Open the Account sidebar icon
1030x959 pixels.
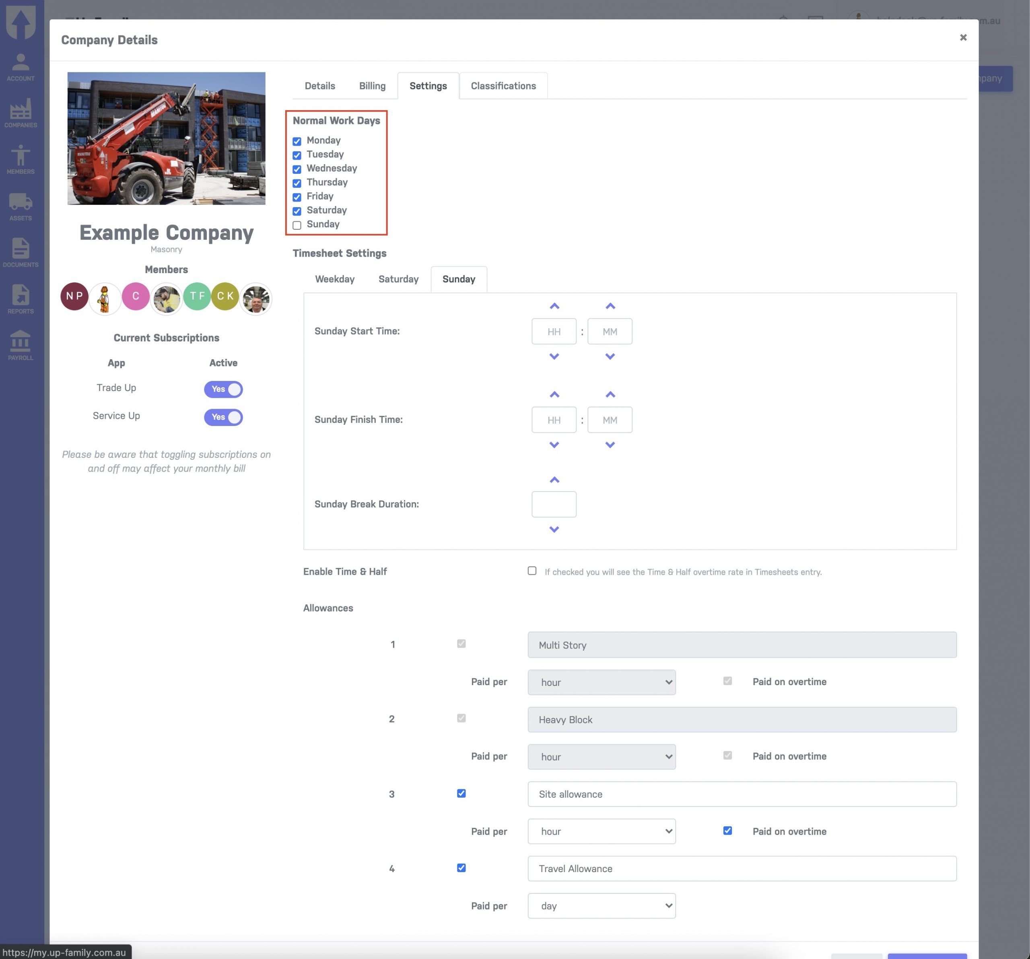coord(20,66)
